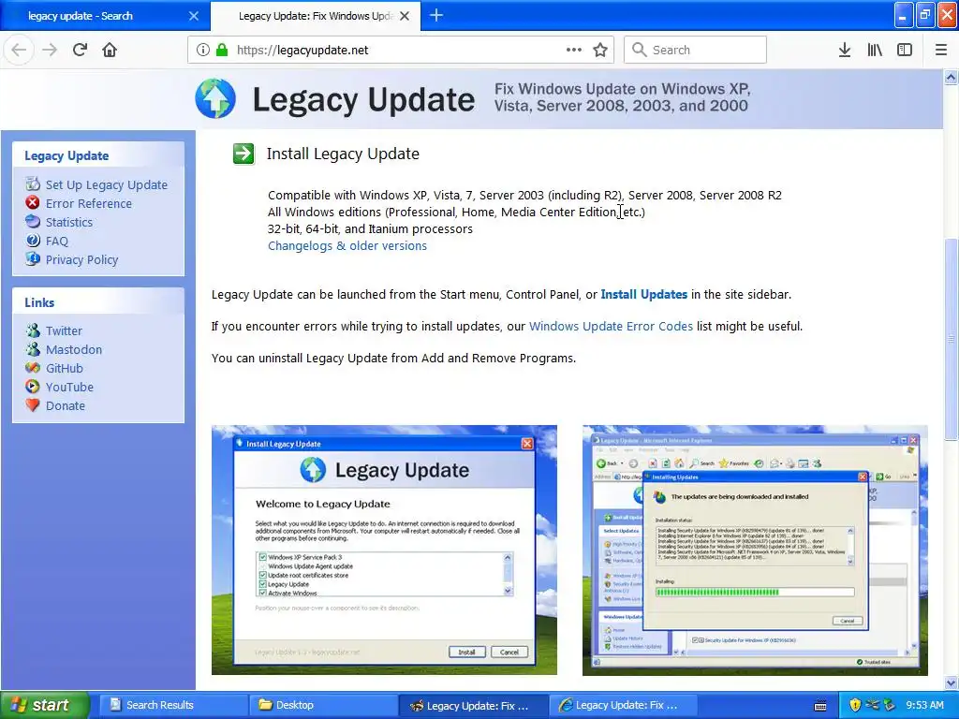This screenshot has width=959, height=719.
Task: Open Changelogs & older versions link
Action: pos(347,246)
